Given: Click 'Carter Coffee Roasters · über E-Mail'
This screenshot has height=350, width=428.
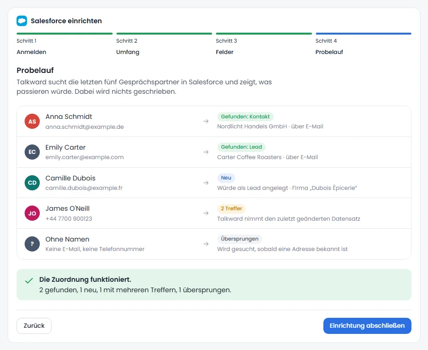Looking at the screenshot, I should 267,157.
